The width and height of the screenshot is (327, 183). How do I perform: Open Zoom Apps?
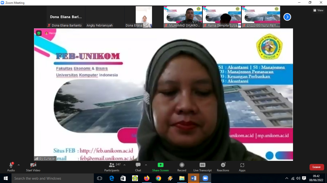(242, 167)
